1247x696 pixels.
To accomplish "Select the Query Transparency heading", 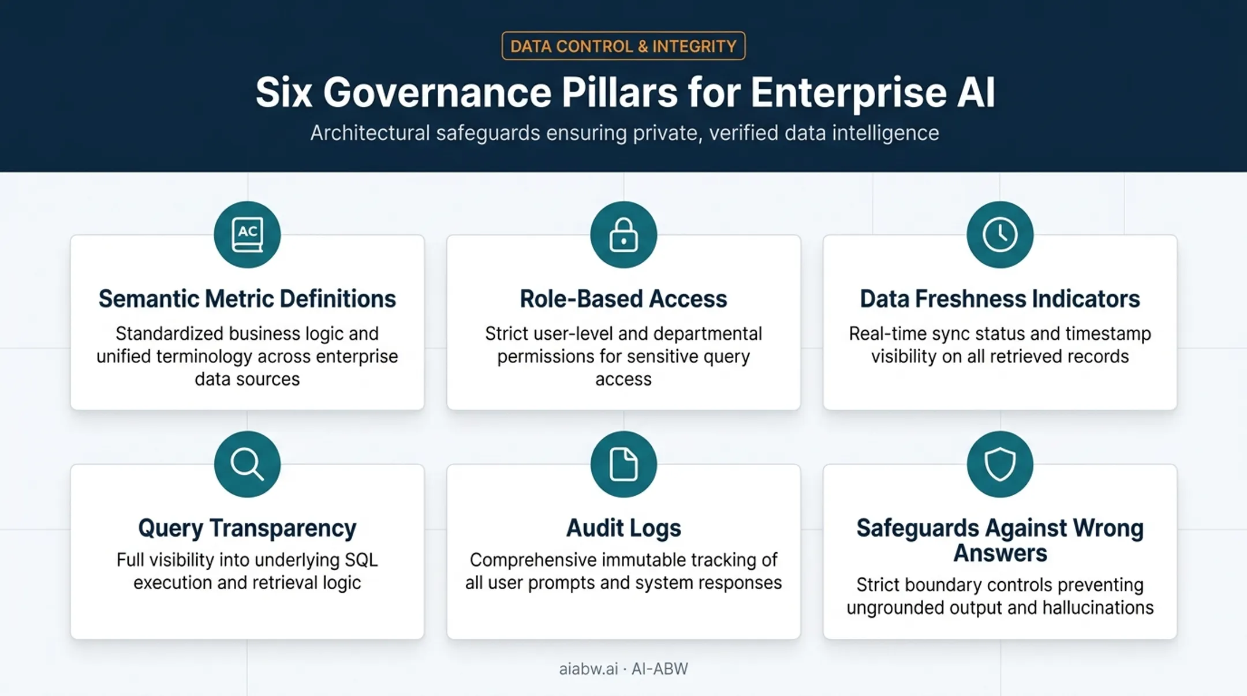I will pyautogui.click(x=247, y=529).
